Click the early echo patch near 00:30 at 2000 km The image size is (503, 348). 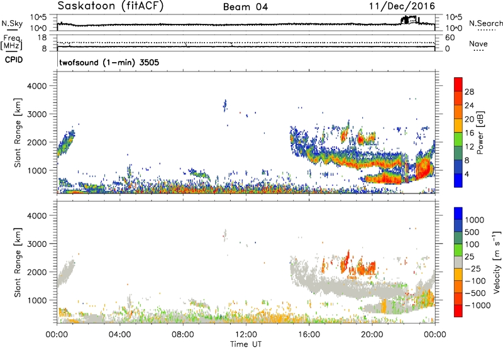coord(65,143)
